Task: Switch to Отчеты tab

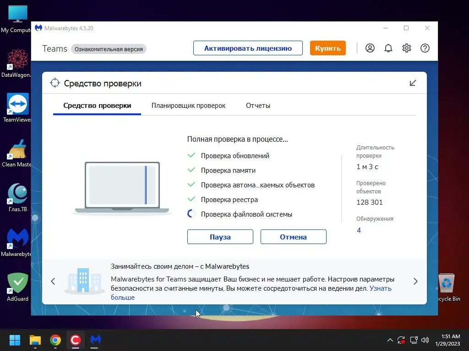Action: click(258, 106)
